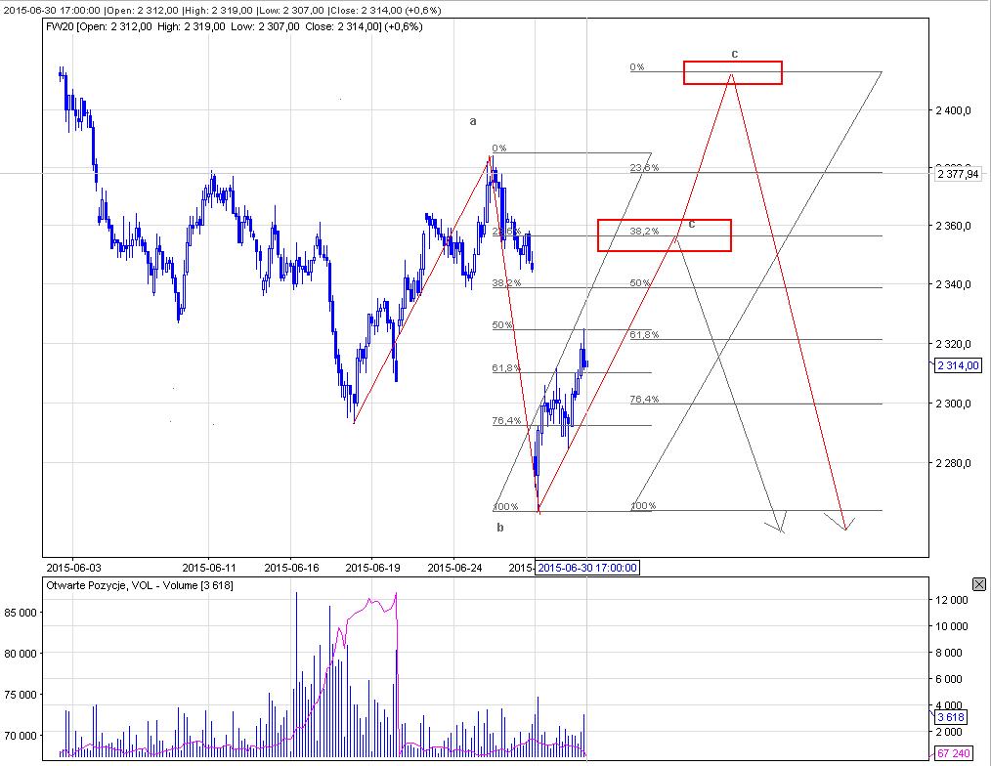
Task: Click the FW20 OHLC chart title
Action: (235, 26)
